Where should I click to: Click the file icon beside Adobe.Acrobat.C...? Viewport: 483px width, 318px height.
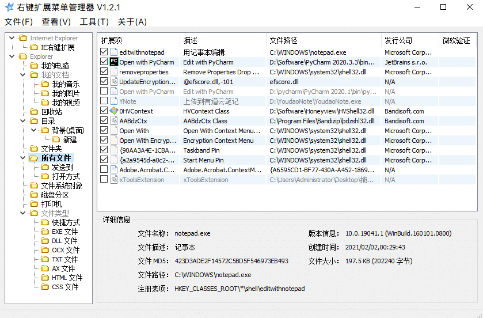click(114, 169)
